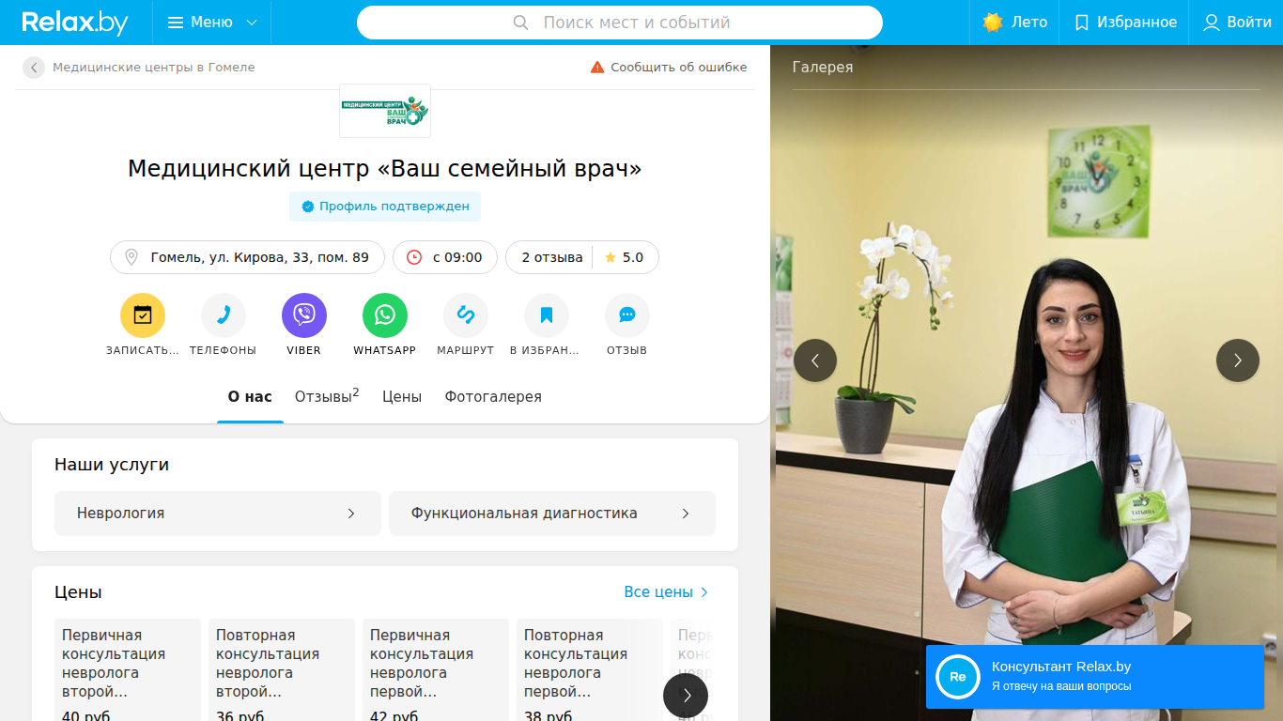Image resolution: width=1283 pixels, height=721 pixels.
Task: Click the Галерея heading
Action: coord(823,68)
